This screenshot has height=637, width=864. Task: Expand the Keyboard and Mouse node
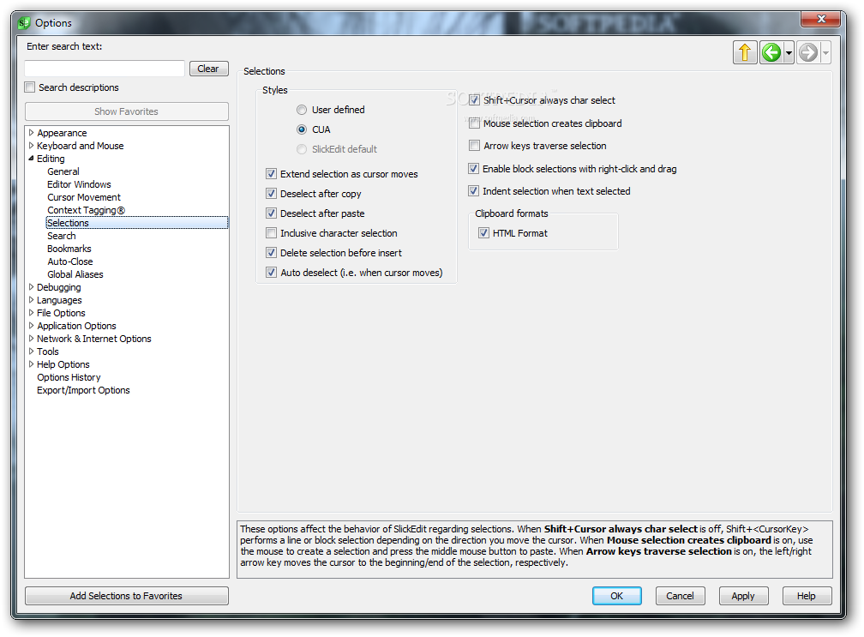tap(31, 146)
